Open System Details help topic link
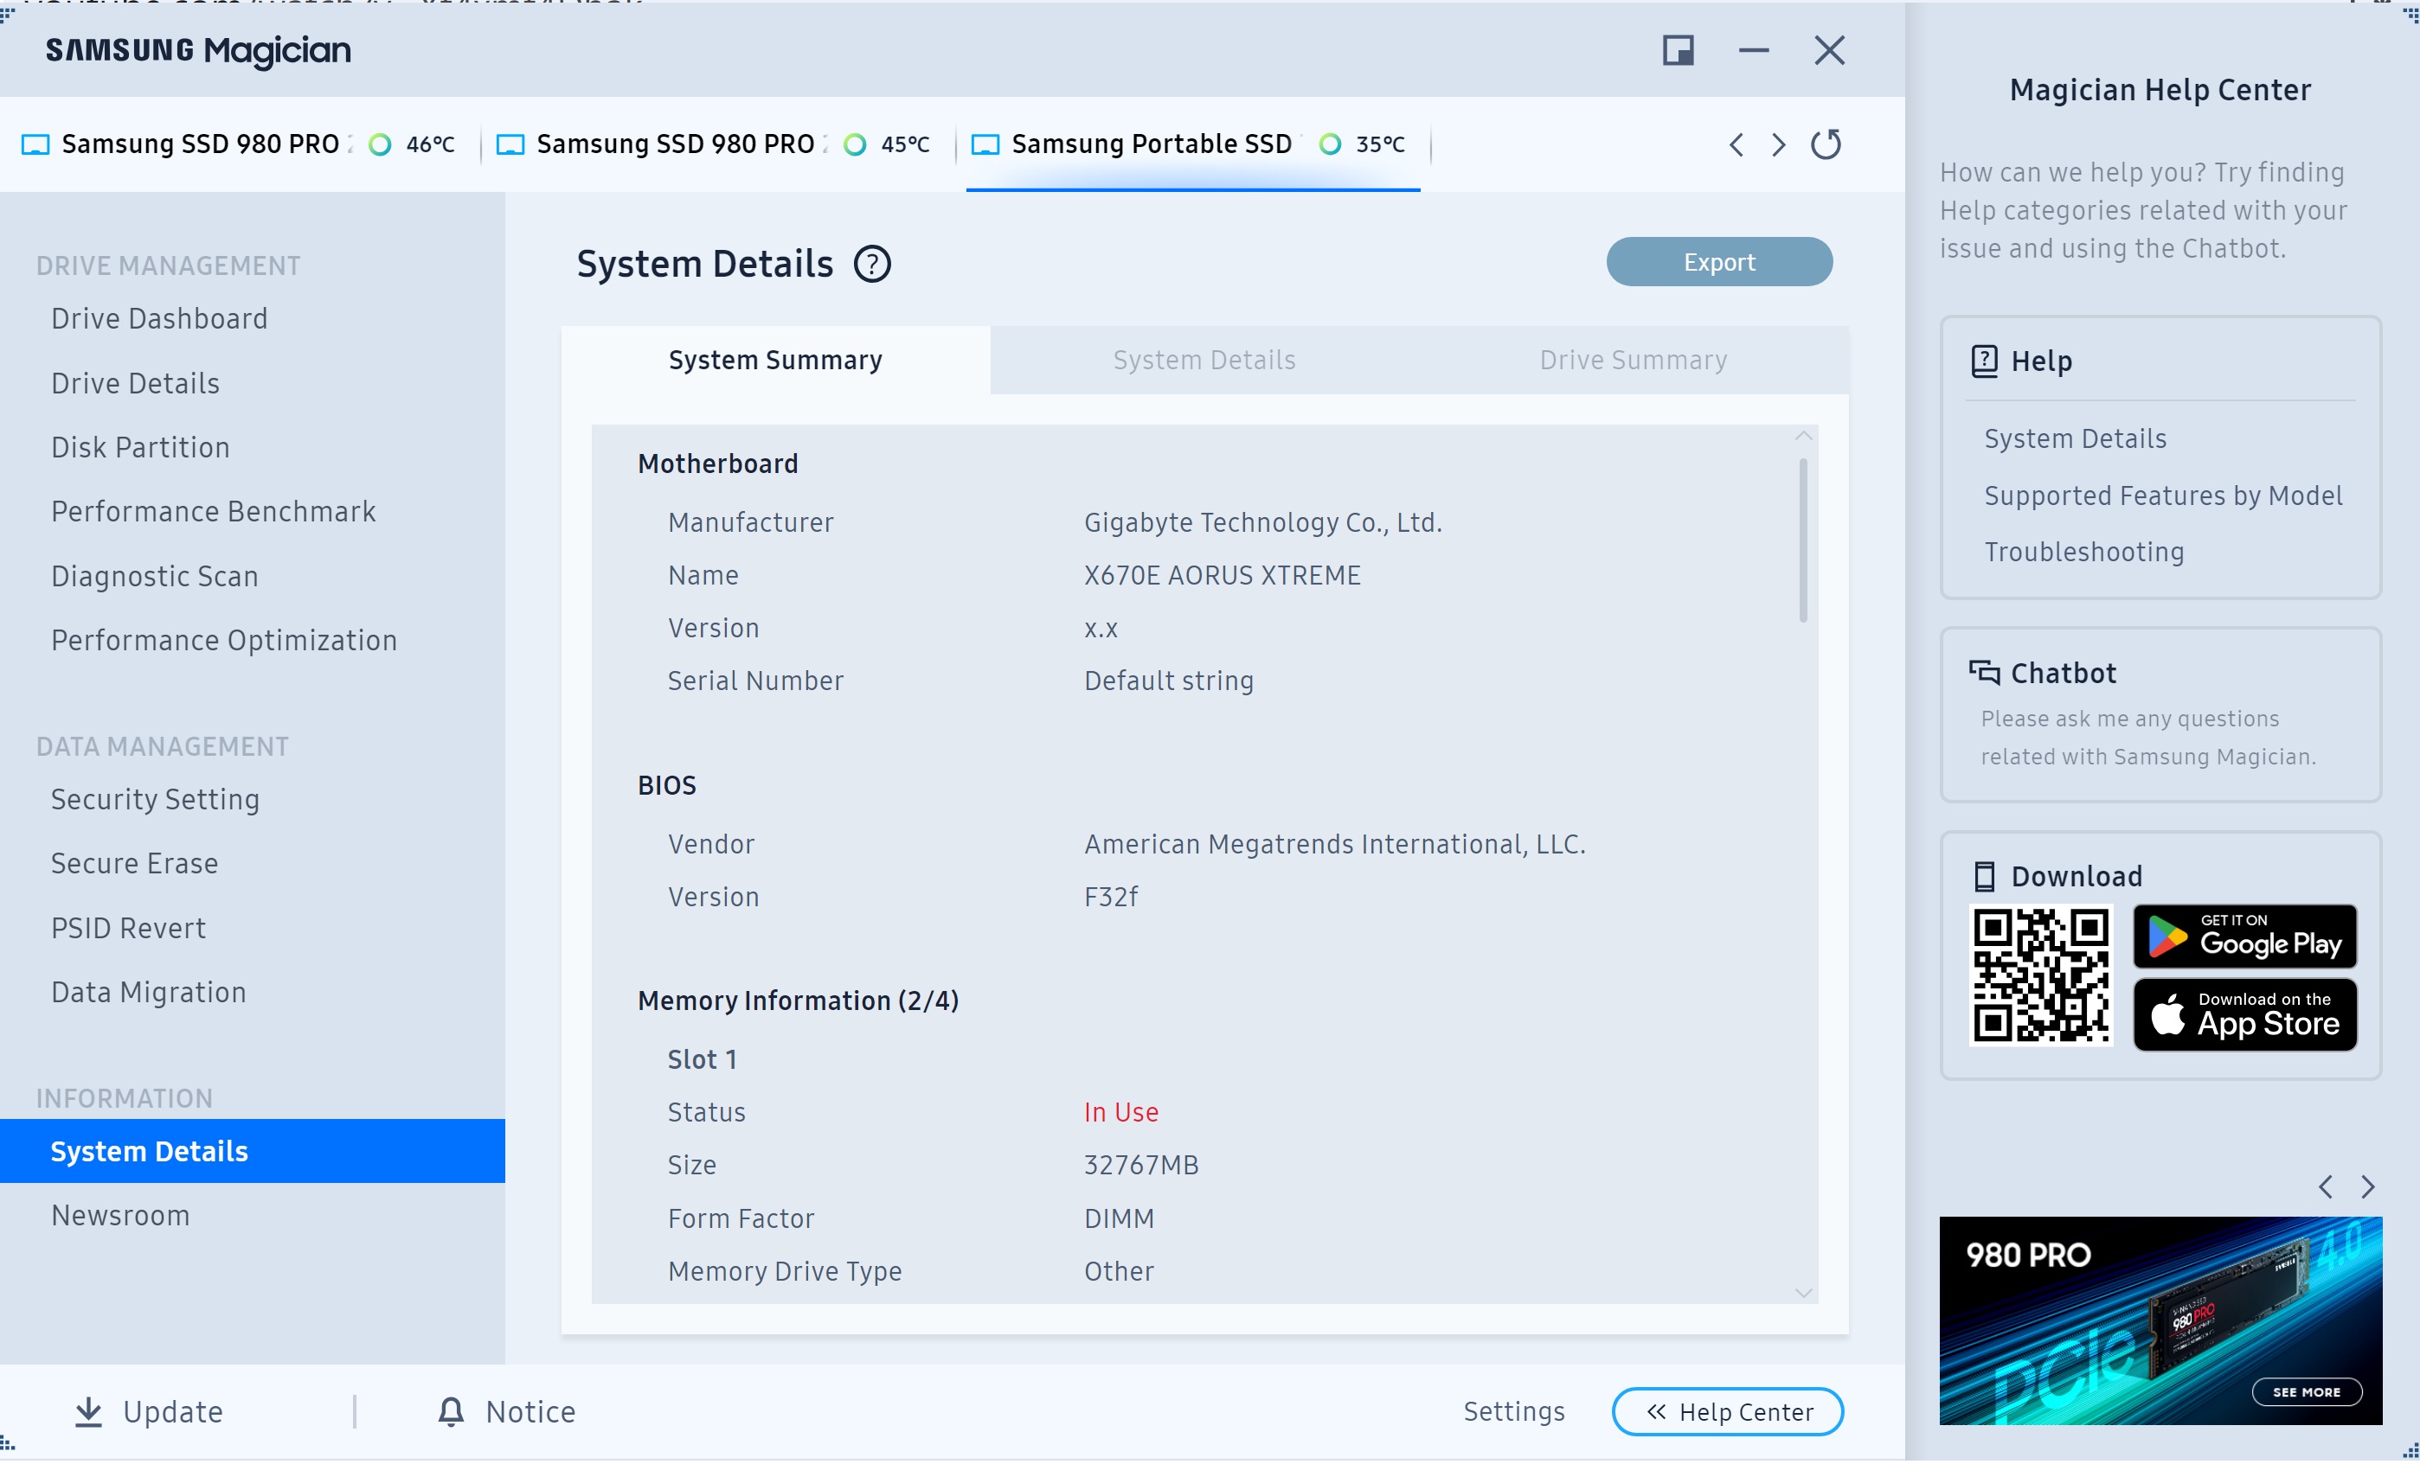This screenshot has width=2420, height=1464. [2076, 439]
